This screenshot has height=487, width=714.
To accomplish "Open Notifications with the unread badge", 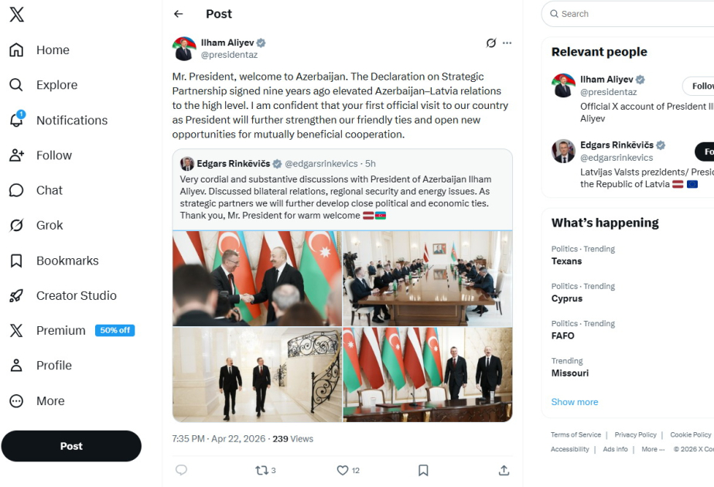I will pos(71,120).
